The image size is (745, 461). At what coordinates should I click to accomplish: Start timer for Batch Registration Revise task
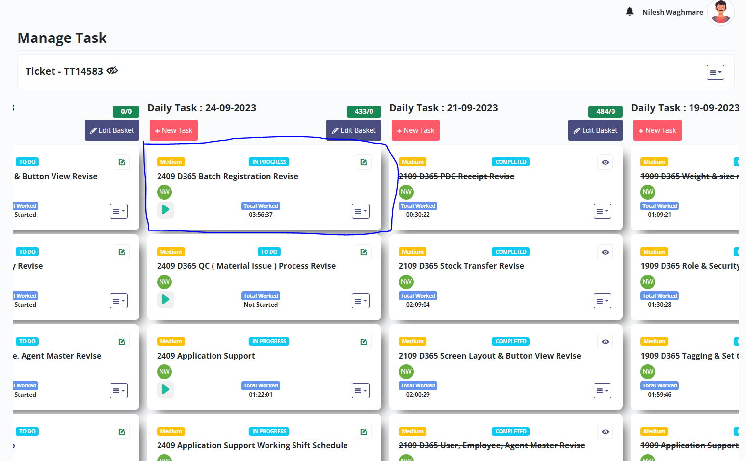(x=165, y=209)
